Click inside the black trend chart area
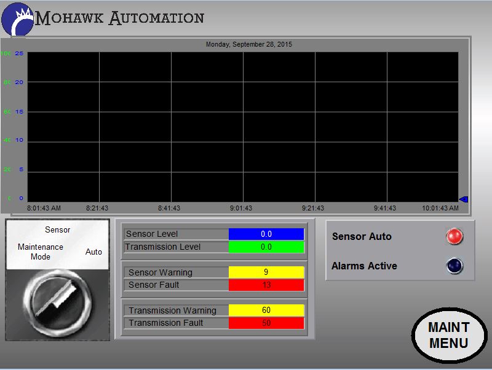Image resolution: width=492 pixels, height=370 pixels. point(243,127)
